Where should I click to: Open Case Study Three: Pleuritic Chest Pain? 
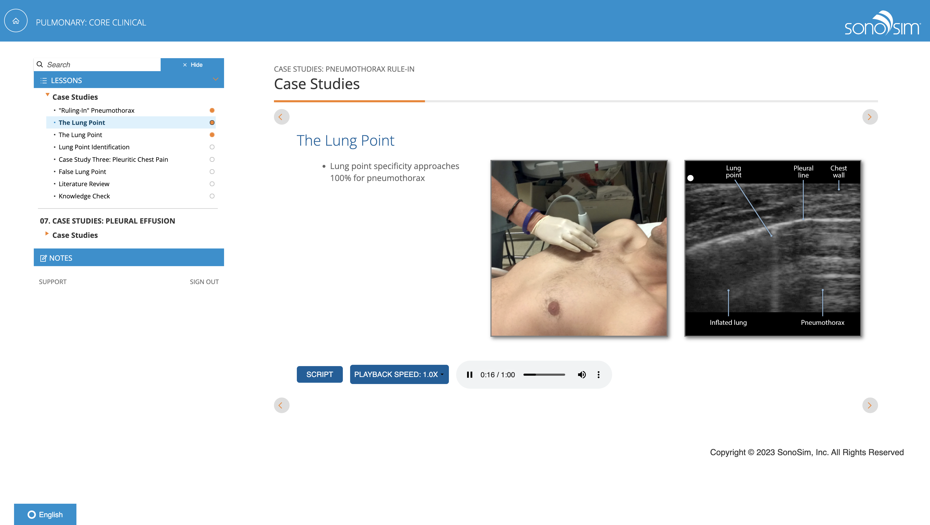coord(113,159)
